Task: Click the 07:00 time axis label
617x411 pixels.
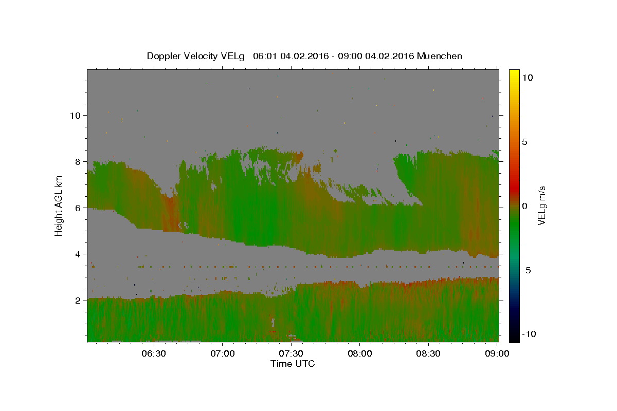Action: [223, 353]
